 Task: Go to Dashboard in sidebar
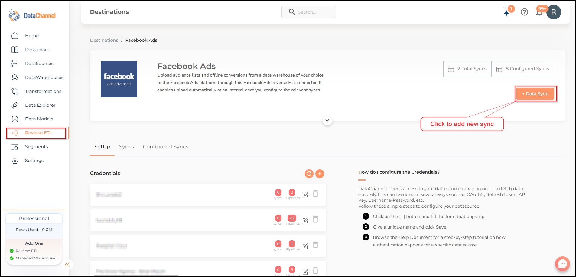37,50
